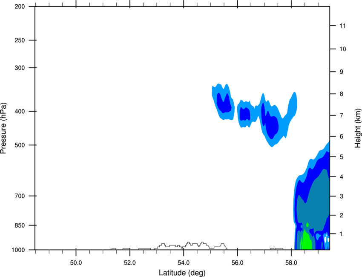Click the 300 pressure tick label

tap(20, 68)
